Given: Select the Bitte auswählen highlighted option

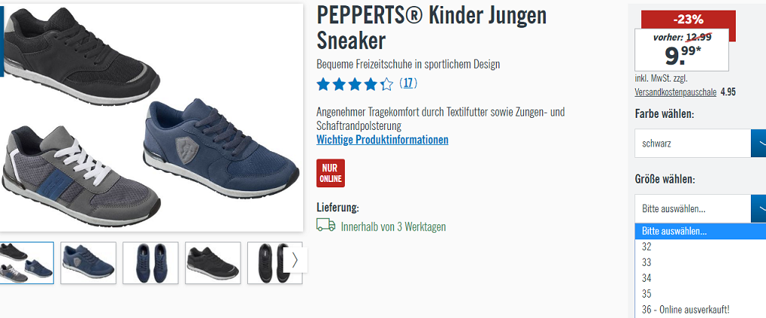Looking at the screenshot, I should (700, 231).
